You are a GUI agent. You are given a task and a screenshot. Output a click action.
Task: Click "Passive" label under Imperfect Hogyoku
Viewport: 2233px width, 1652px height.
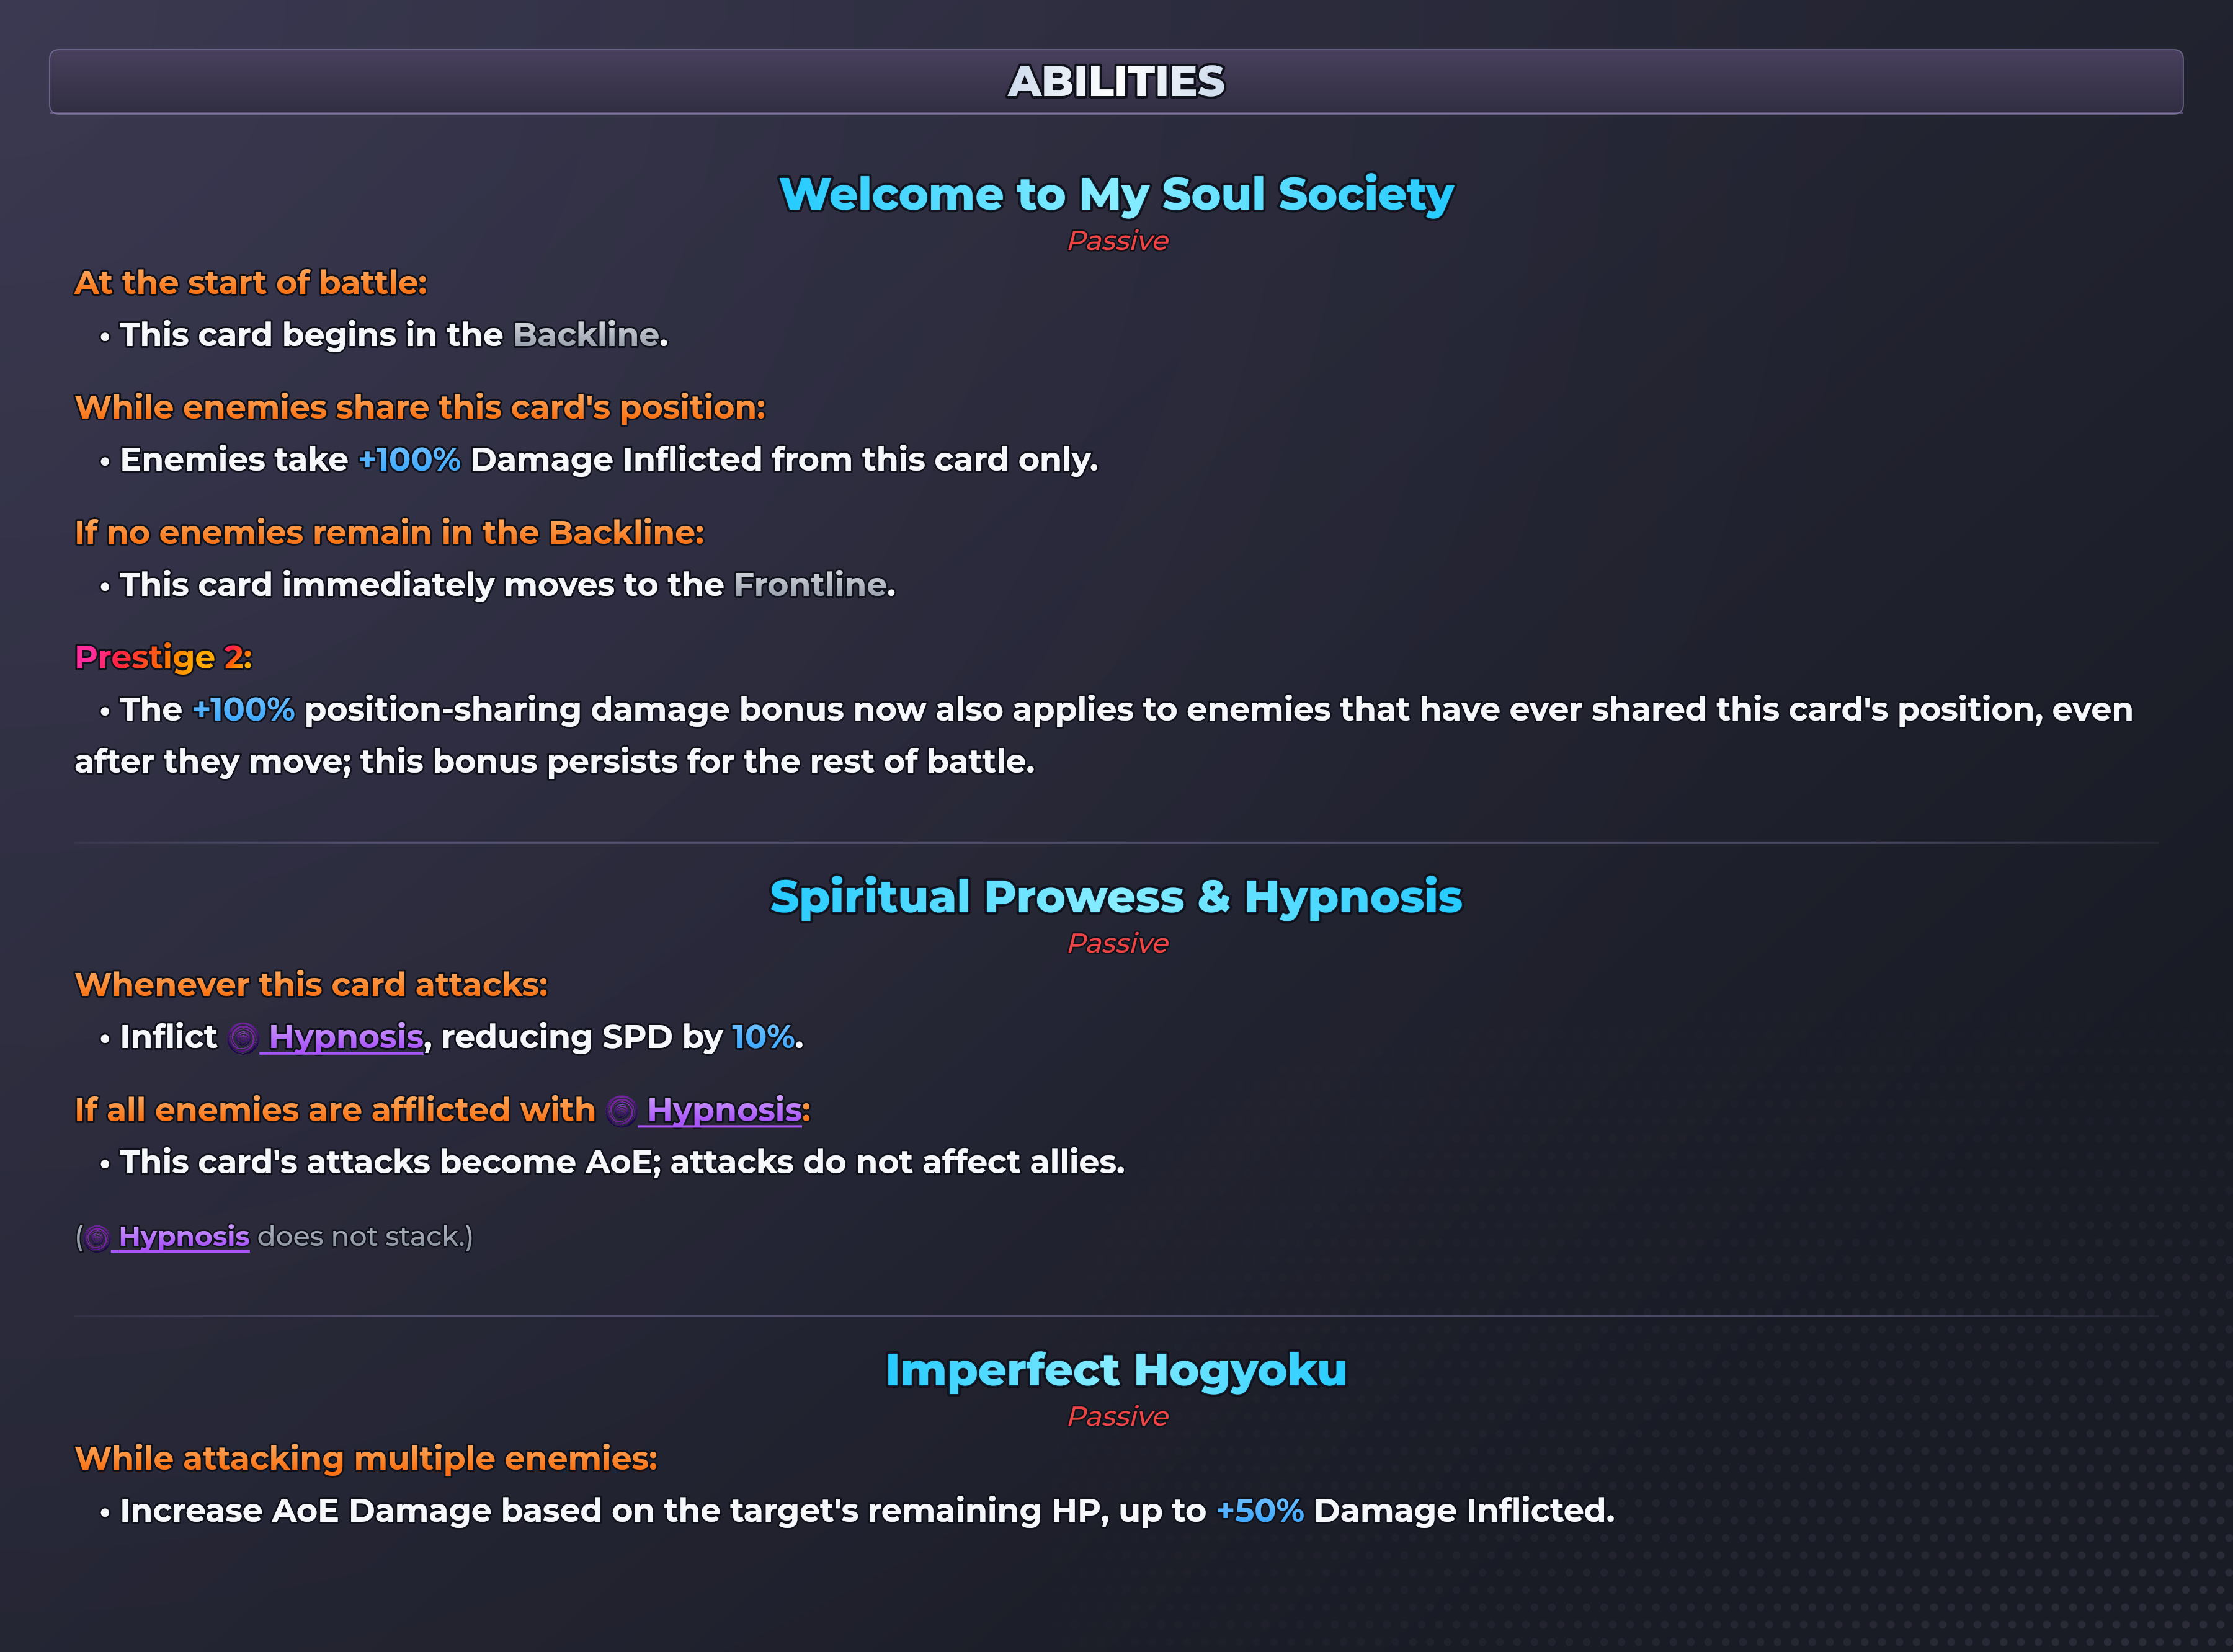1117,1416
